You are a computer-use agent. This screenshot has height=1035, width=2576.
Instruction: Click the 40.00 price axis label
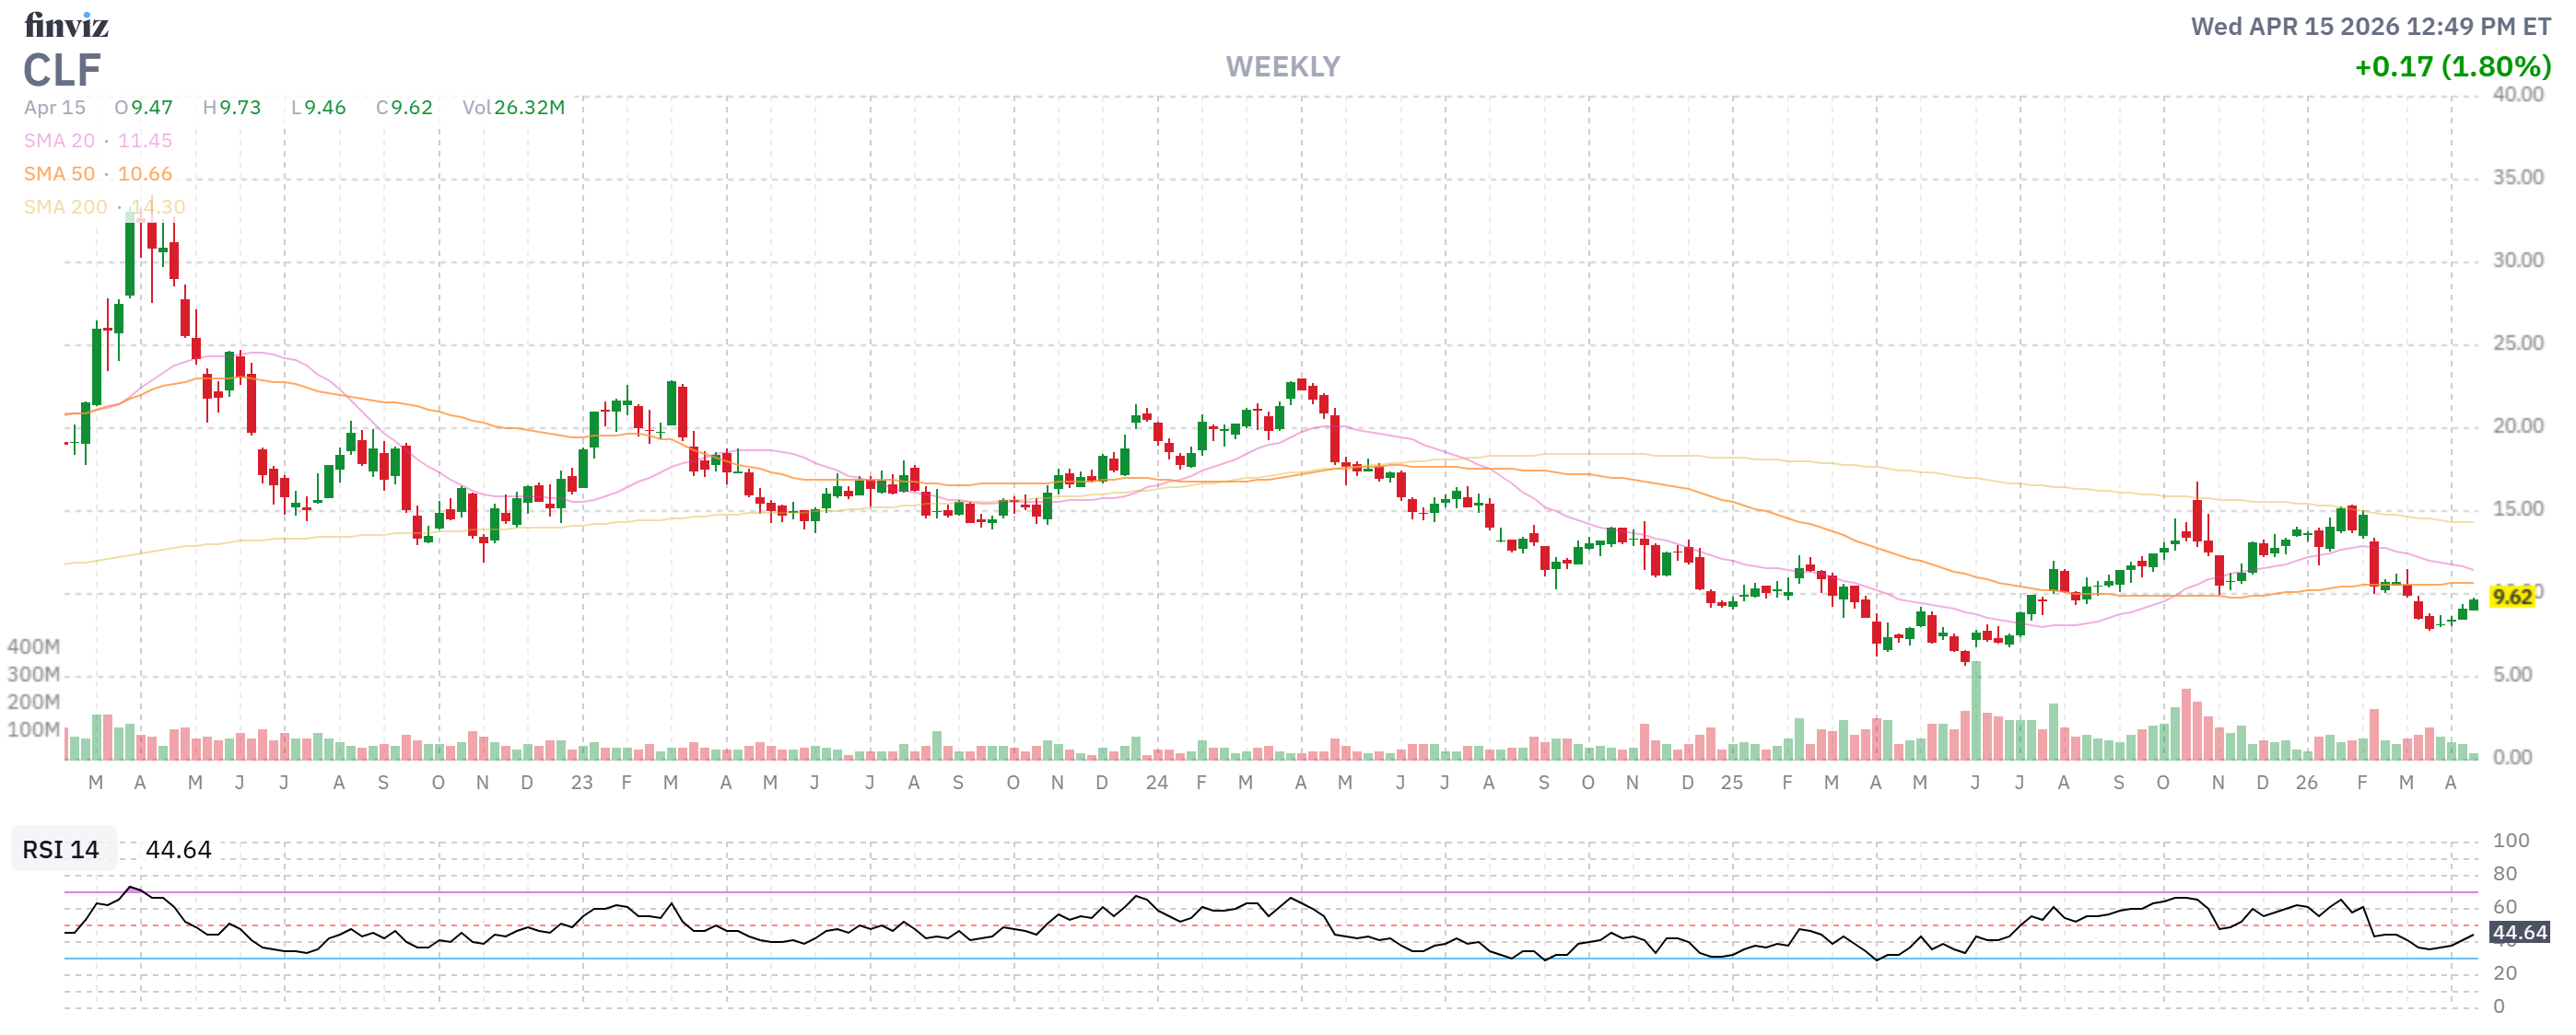click(2517, 95)
